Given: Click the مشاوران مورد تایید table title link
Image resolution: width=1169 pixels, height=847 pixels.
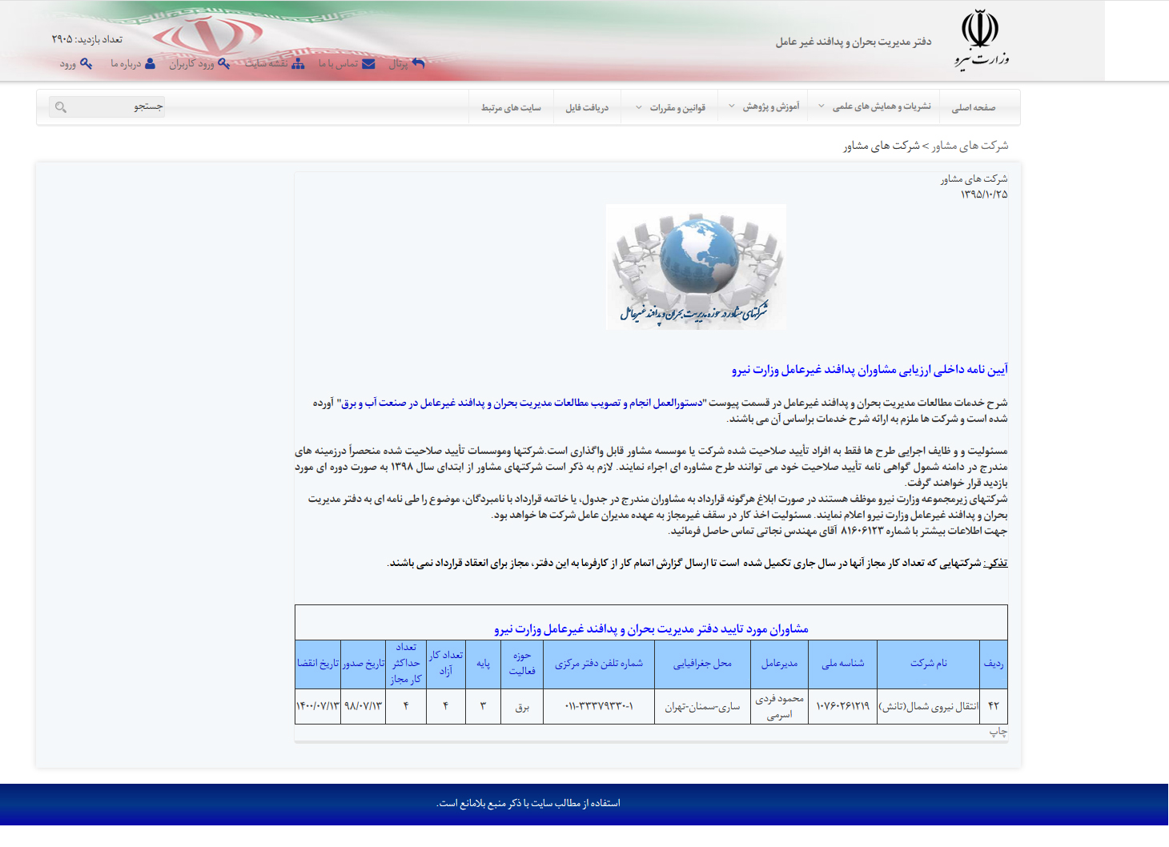Looking at the screenshot, I should tap(651, 629).
